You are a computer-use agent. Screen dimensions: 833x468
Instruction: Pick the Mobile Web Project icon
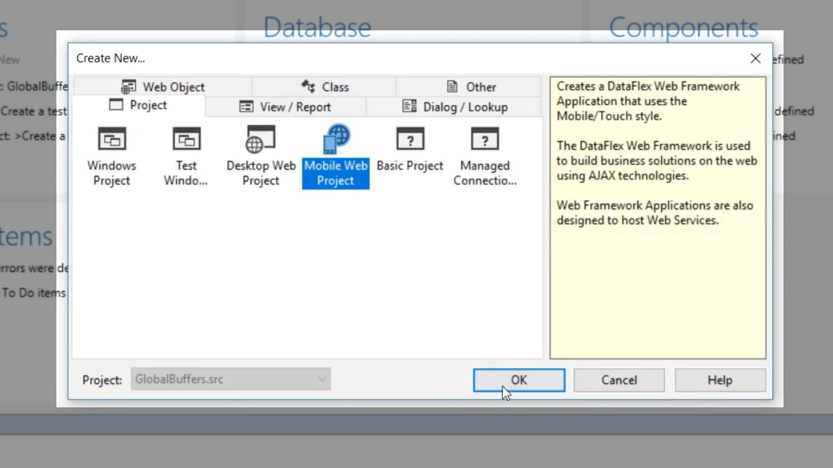click(x=336, y=140)
